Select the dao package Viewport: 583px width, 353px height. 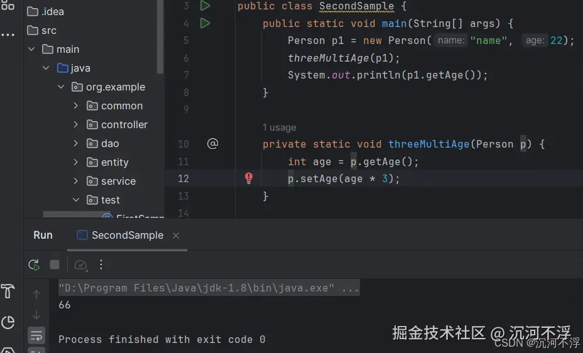102,143
